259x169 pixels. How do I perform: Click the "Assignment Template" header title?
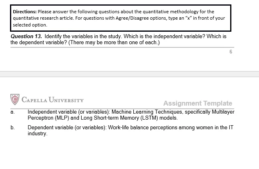click(x=197, y=103)
